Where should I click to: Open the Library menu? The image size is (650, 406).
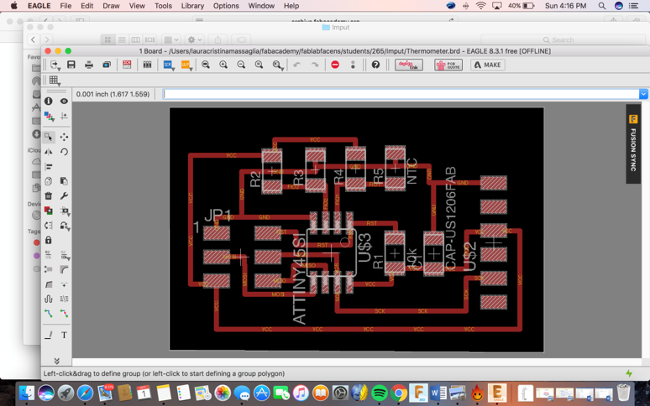pos(192,6)
